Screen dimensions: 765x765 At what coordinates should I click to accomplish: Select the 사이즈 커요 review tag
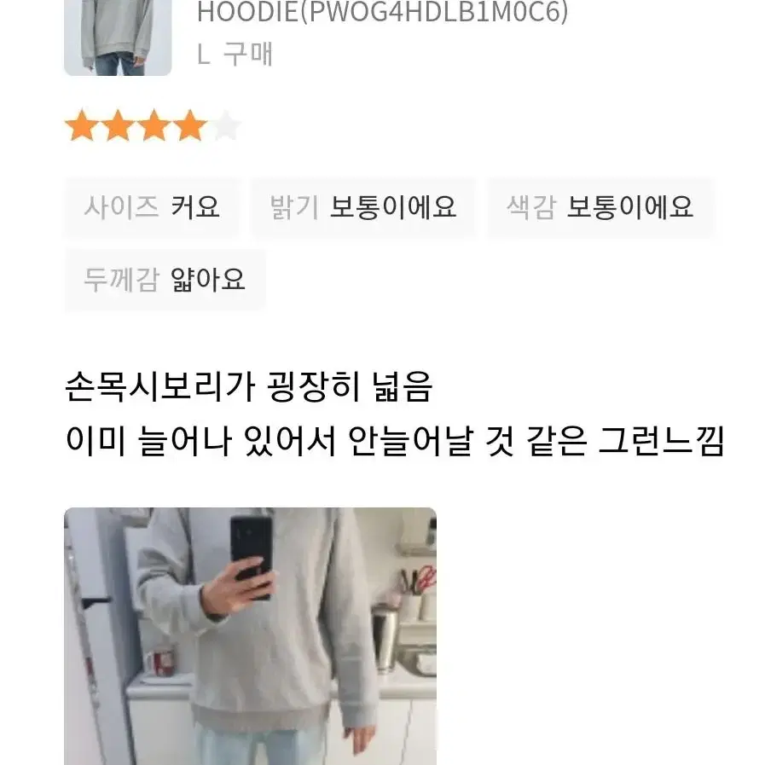coord(152,207)
